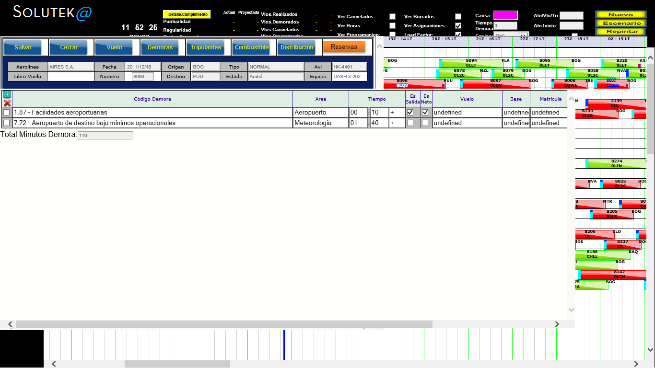Click the plus sign in Facilidades aeroportuarias row
The height and width of the screenshot is (368, 655).
tap(392, 113)
